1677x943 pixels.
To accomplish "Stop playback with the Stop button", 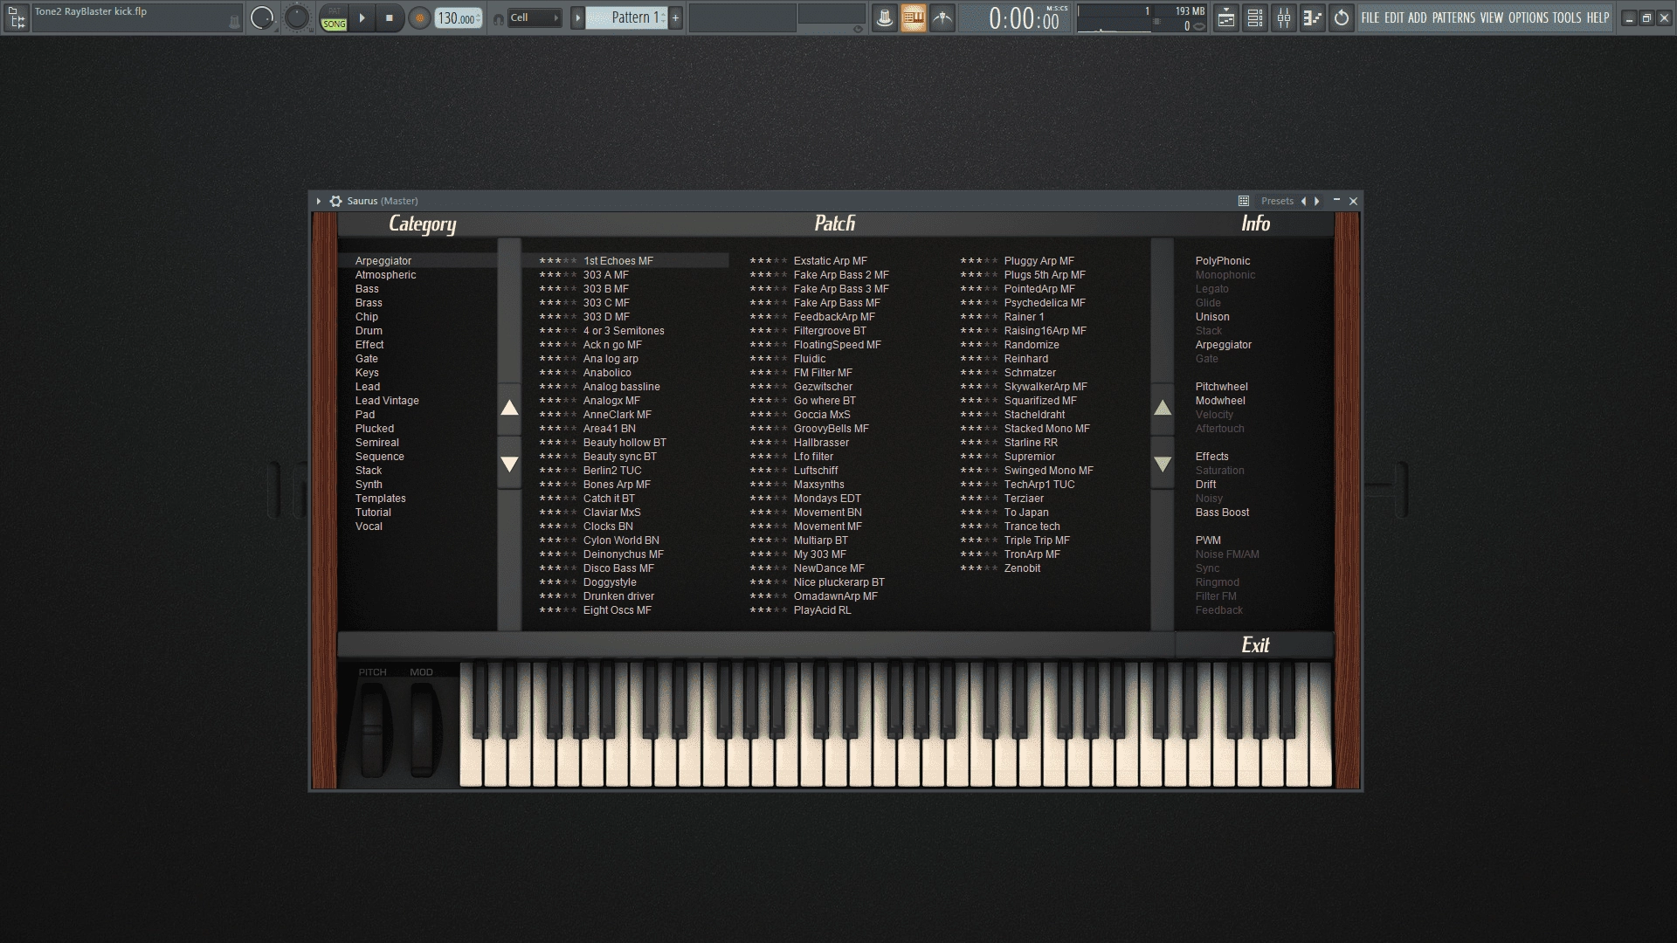I will click(x=390, y=17).
